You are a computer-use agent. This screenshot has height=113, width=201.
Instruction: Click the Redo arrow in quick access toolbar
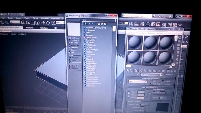coord(16,14)
